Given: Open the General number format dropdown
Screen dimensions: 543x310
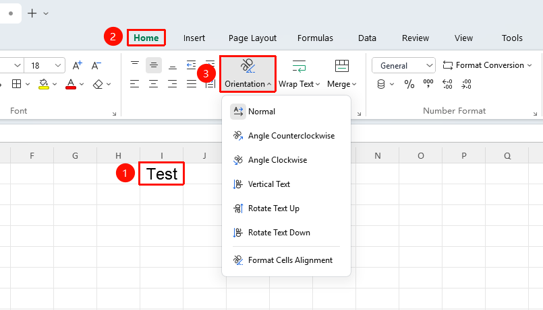Looking at the screenshot, I should click(403, 65).
